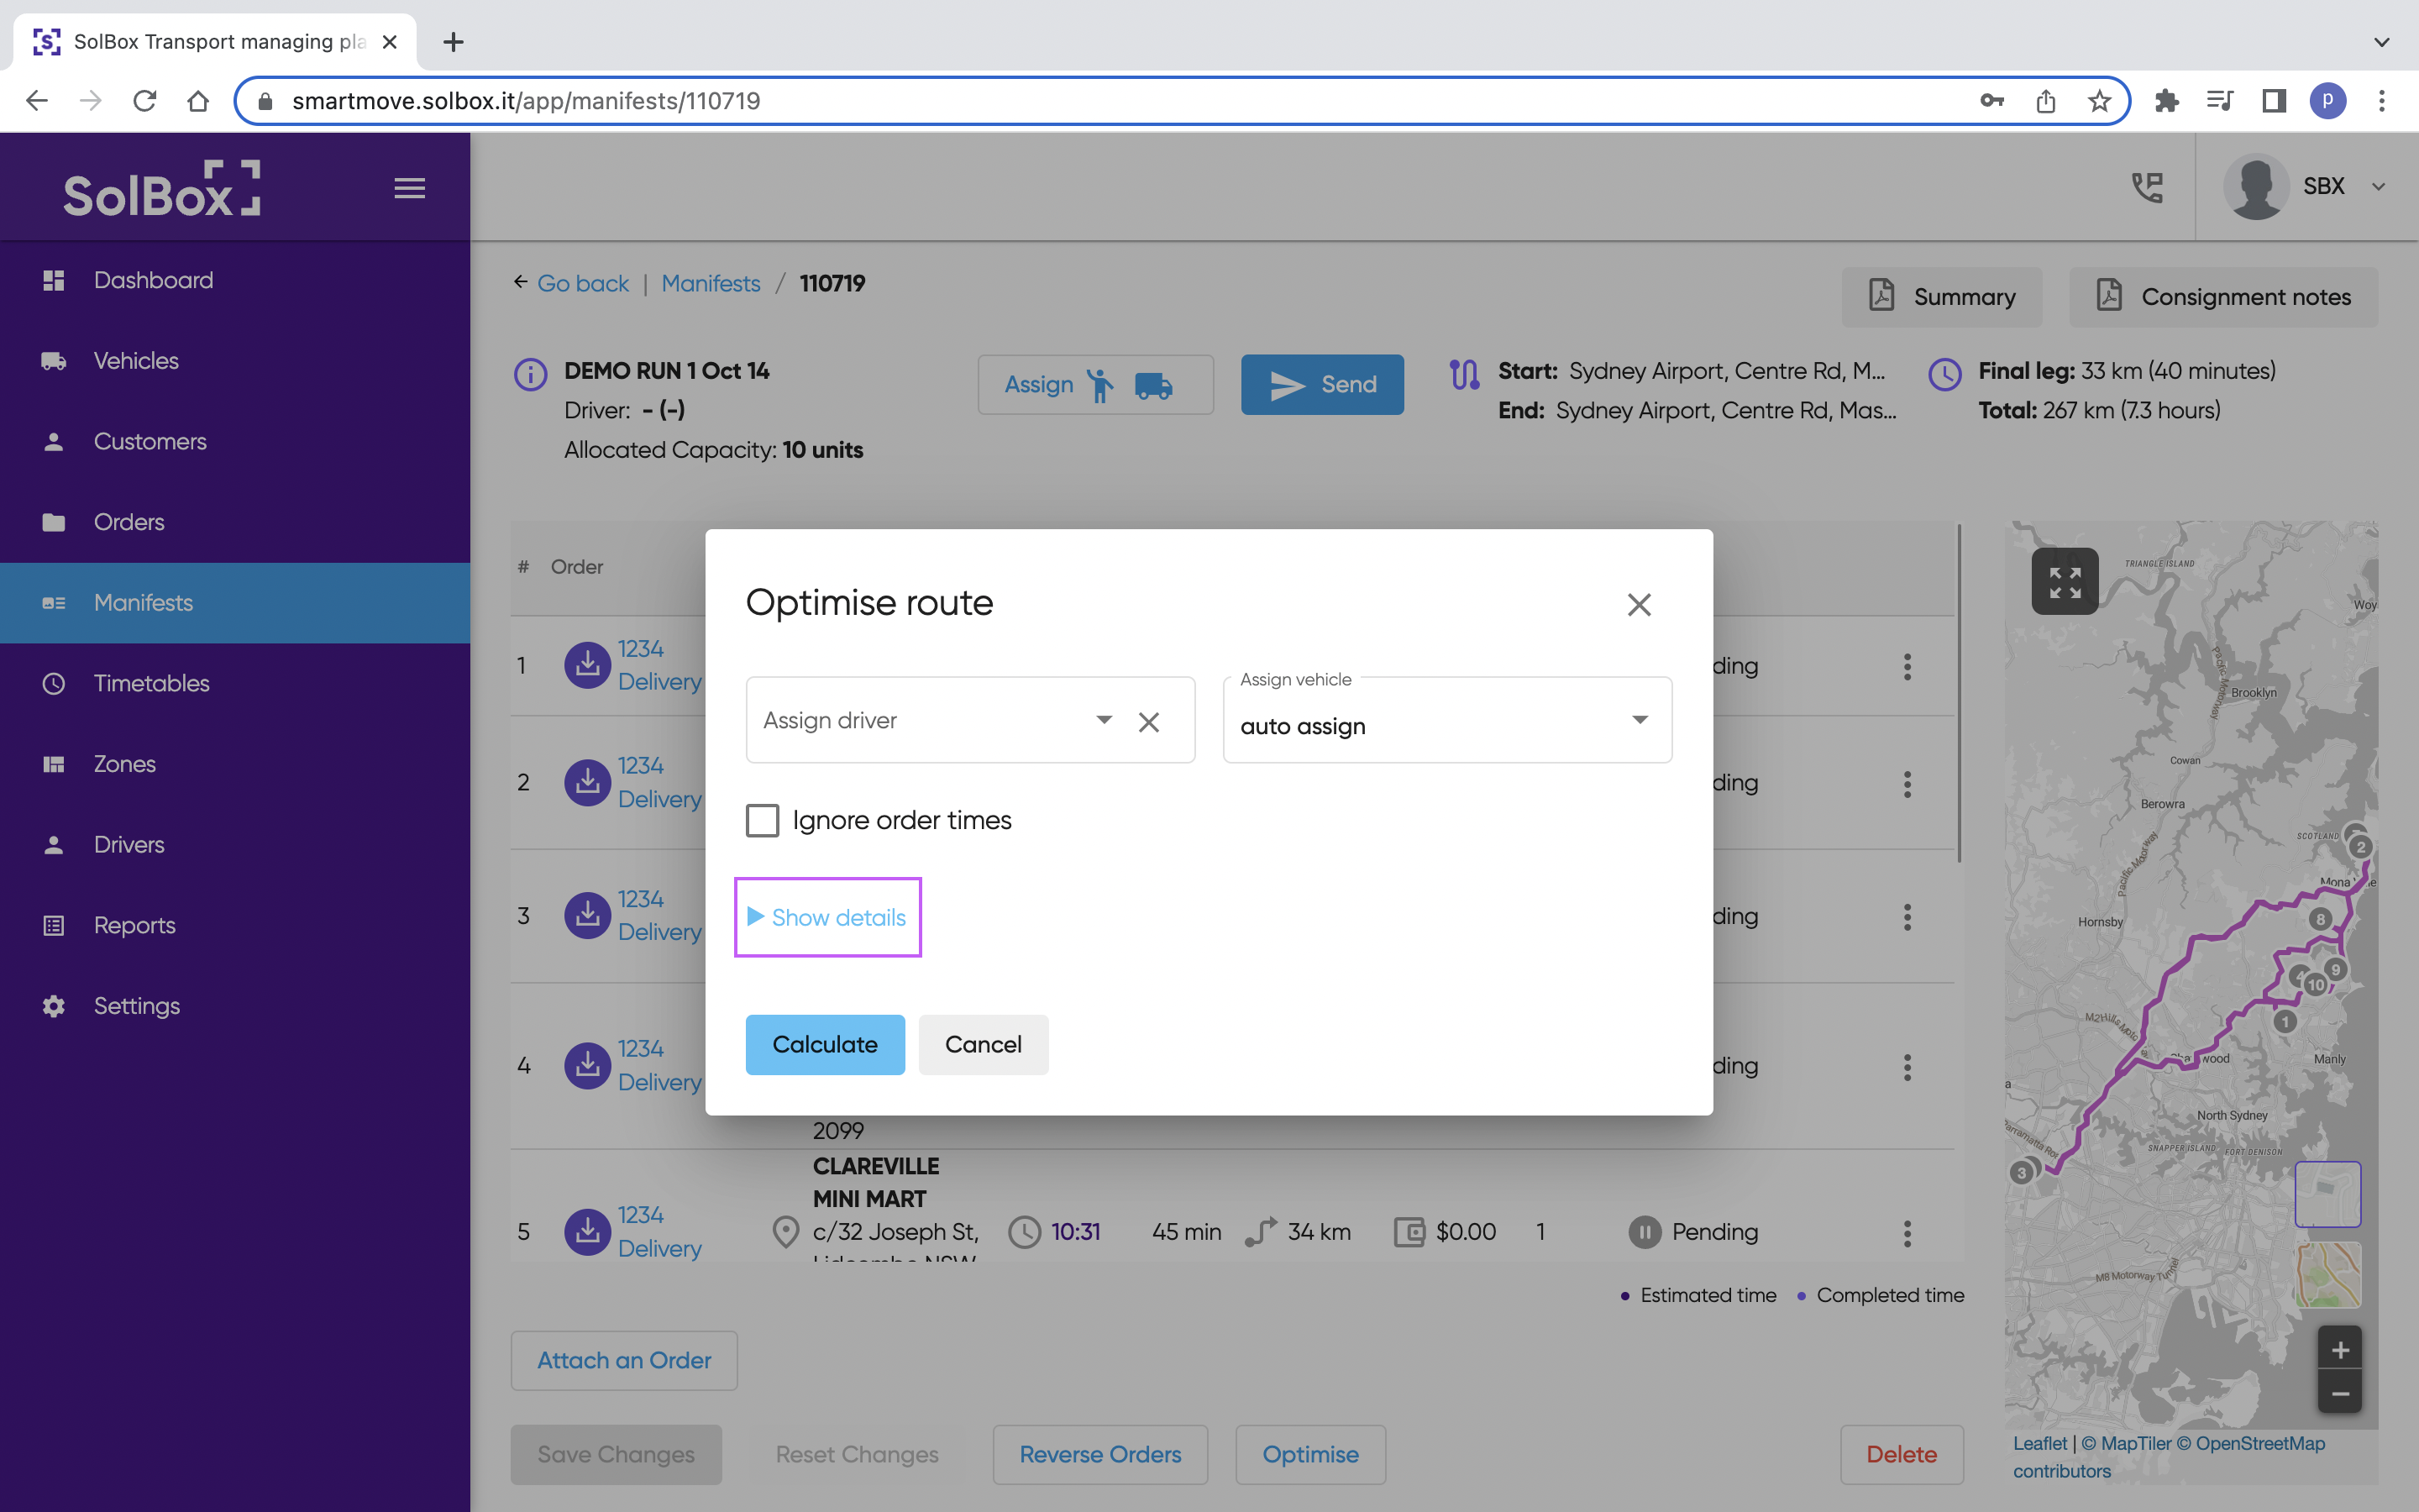Tick the Ignore order times checkbox
2419x1512 pixels.
762,820
